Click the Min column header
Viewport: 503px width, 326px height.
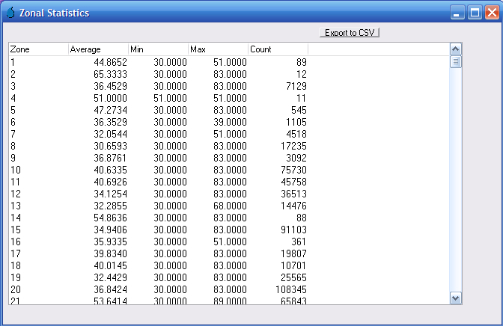158,49
